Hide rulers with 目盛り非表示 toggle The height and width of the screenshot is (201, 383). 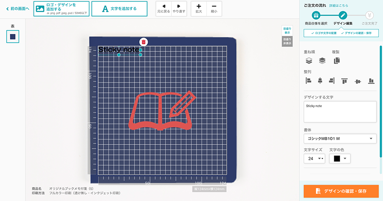click(x=287, y=41)
